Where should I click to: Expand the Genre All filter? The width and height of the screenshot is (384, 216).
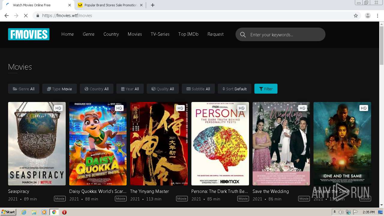[24, 89]
